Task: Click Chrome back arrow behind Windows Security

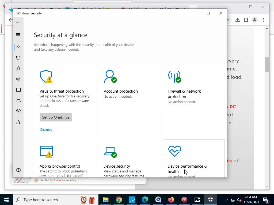Action: [11, 20]
